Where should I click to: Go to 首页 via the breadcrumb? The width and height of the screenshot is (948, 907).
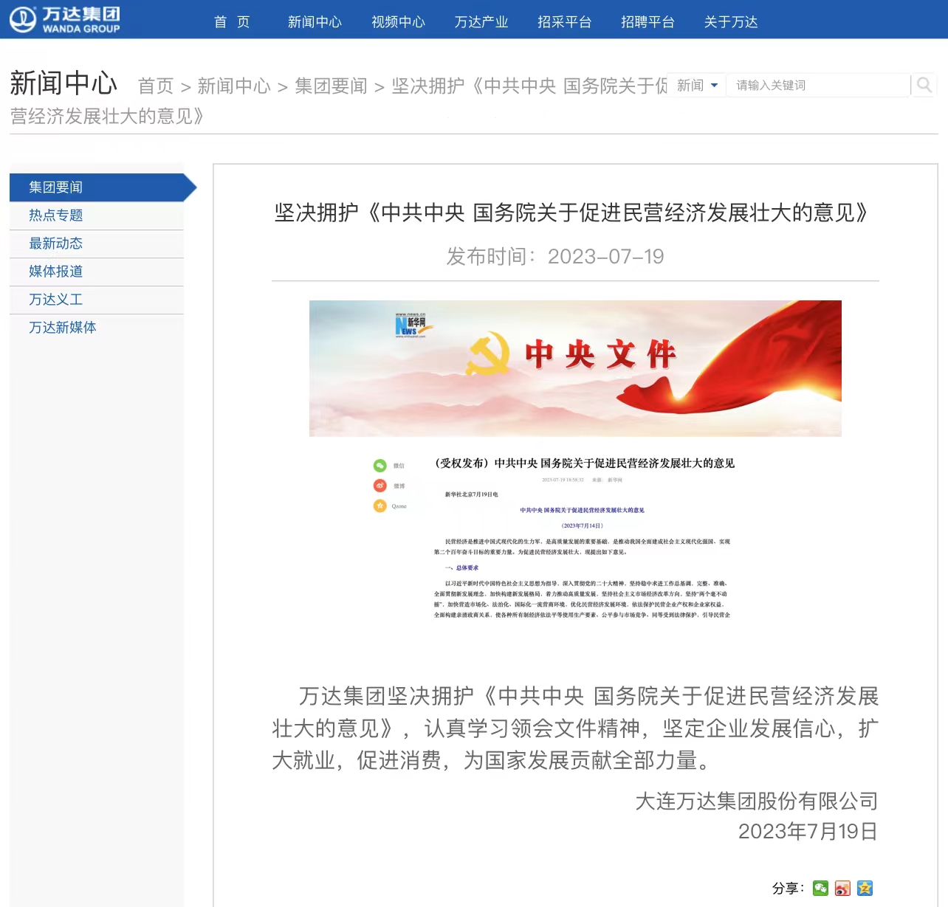tap(156, 86)
